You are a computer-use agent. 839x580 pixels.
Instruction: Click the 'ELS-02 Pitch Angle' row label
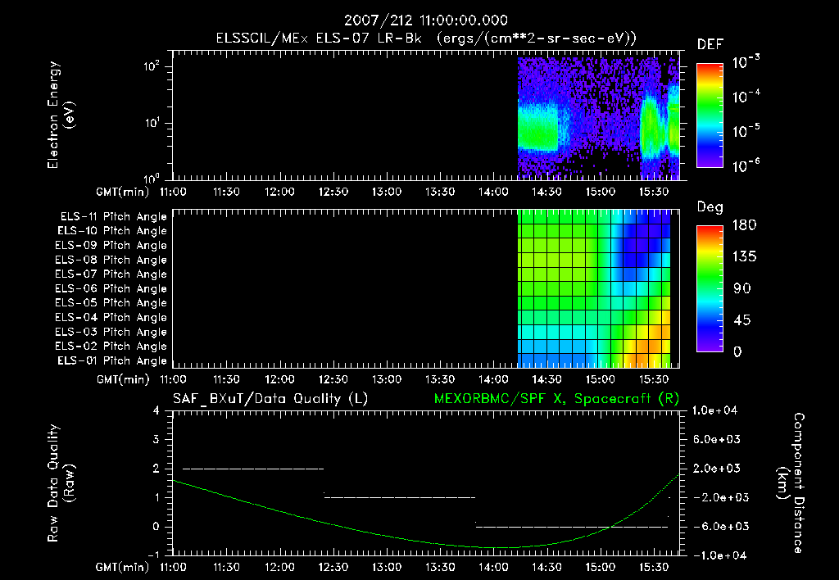pyautogui.click(x=111, y=347)
